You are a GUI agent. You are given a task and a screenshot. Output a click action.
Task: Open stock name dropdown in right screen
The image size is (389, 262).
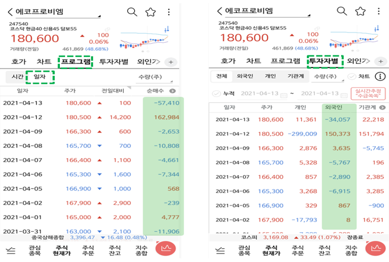(268, 11)
